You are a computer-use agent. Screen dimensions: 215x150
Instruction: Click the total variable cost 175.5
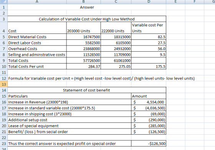click(149, 67)
